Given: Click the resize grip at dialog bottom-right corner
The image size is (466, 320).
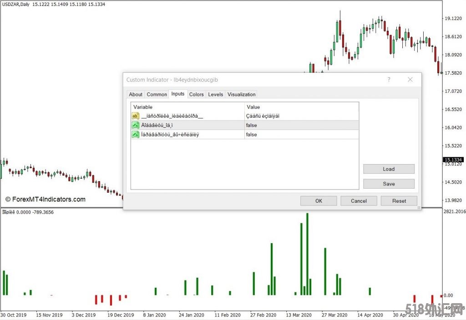Looking at the screenshot, I should click(x=419, y=207).
